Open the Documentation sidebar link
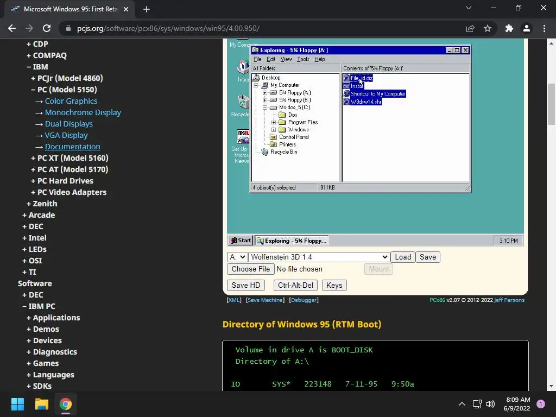This screenshot has height=417, width=556. pyautogui.click(x=72, y=147)
